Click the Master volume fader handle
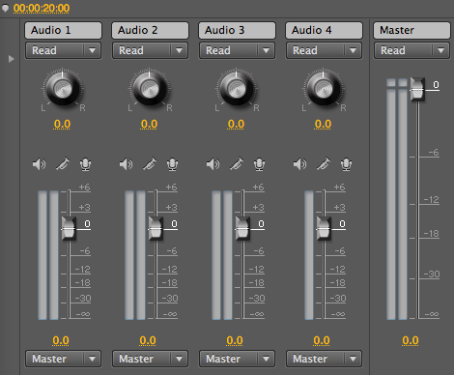 click(x=417, y=89)
